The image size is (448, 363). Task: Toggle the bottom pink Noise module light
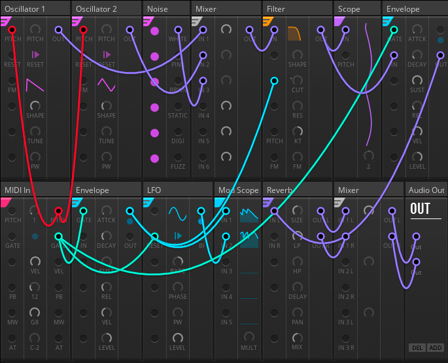coord(154,158)
